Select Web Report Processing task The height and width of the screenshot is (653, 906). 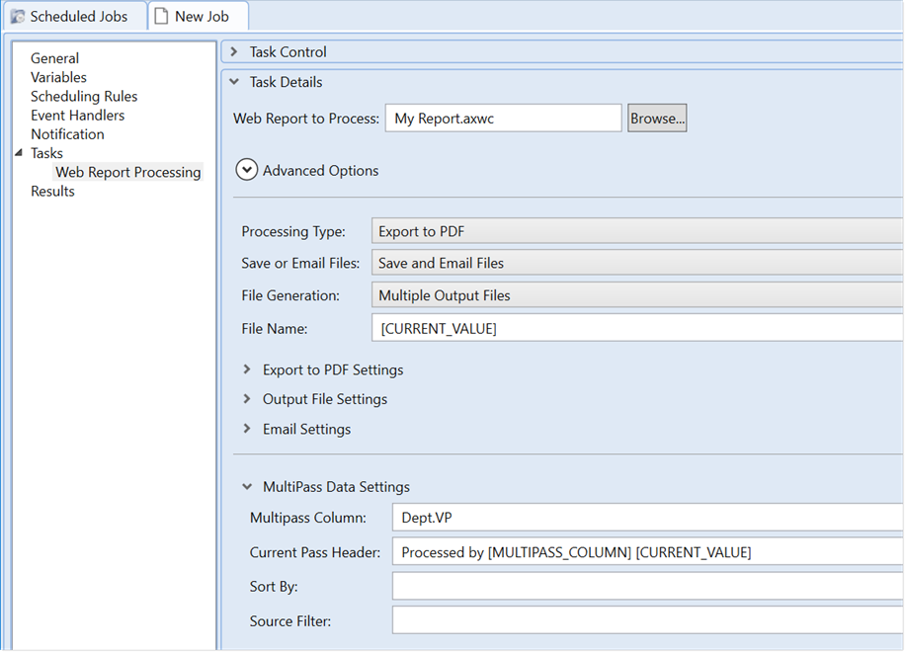(x=127, y=172)
